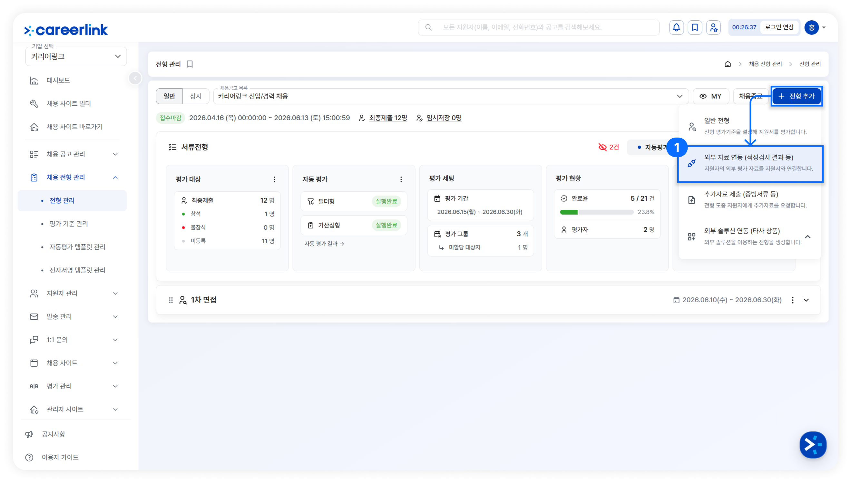Grab the 1차 면접 drag handle icon

click(x=171, y=300)
